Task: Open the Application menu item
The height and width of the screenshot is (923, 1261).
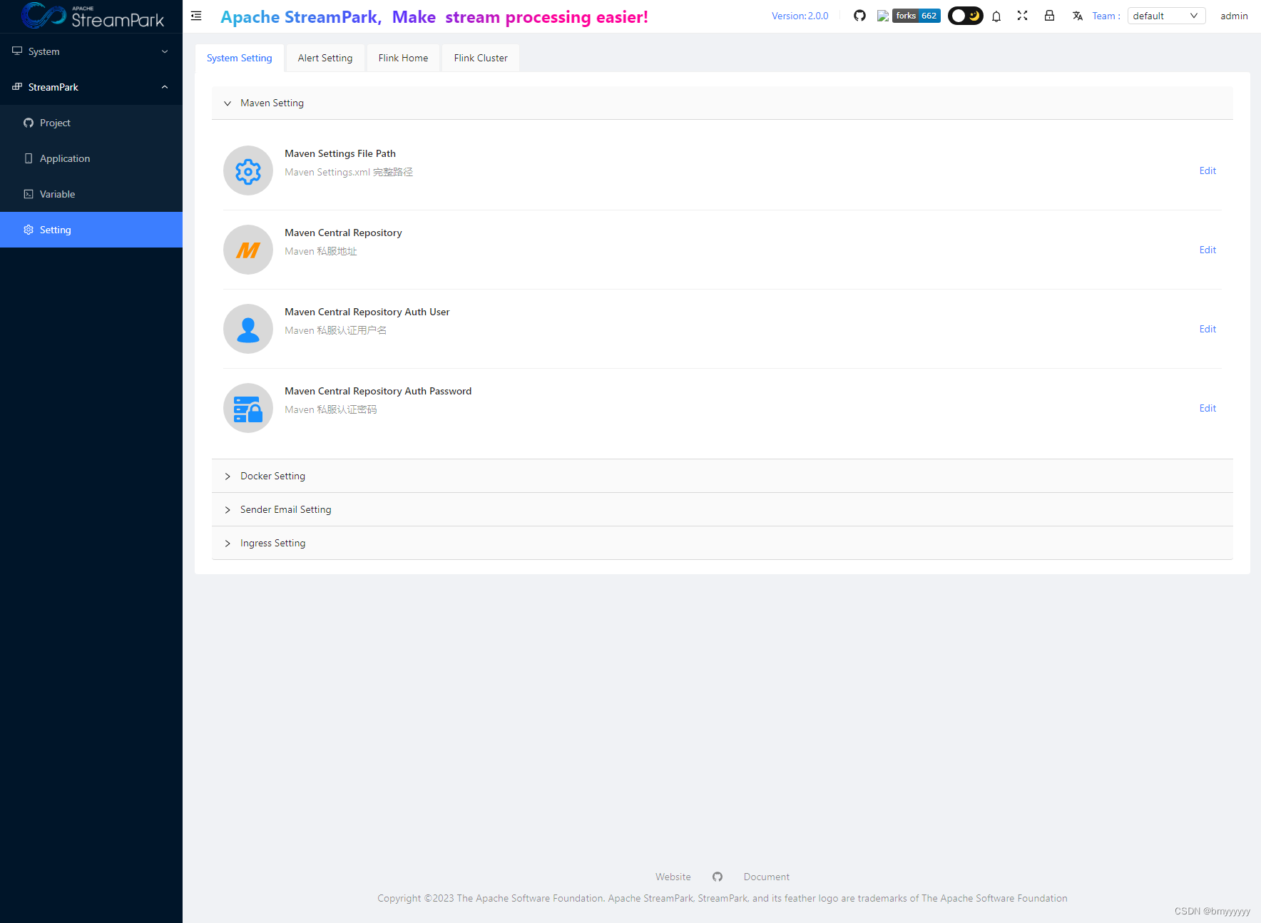Action: coord(91,158)
